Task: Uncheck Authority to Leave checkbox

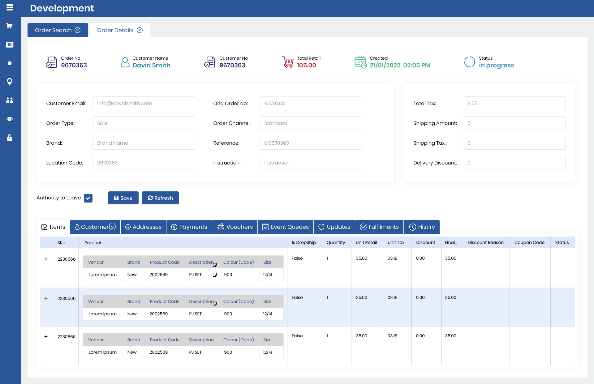Action: click(x=88, y=198)
